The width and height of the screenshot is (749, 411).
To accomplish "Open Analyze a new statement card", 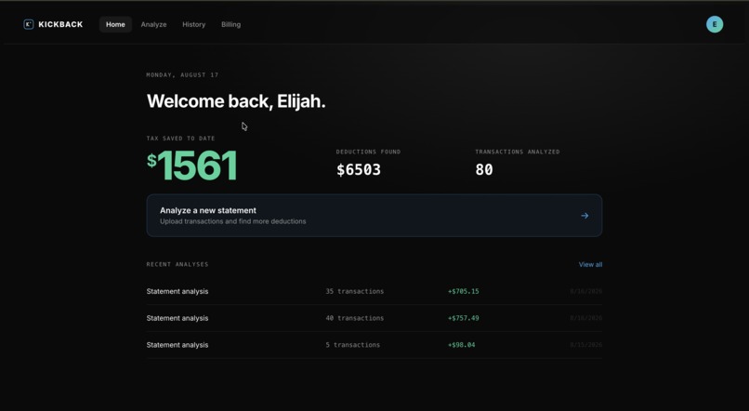I will (374, 216).
